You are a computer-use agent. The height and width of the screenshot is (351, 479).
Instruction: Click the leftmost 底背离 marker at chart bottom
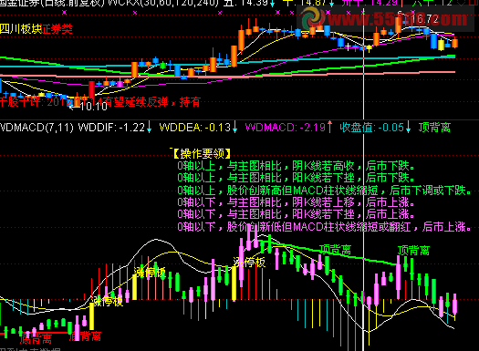point(36,339)
